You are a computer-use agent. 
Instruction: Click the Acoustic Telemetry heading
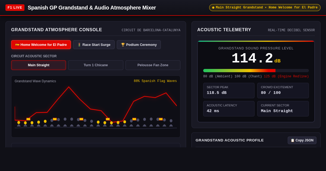coord(224,30)
